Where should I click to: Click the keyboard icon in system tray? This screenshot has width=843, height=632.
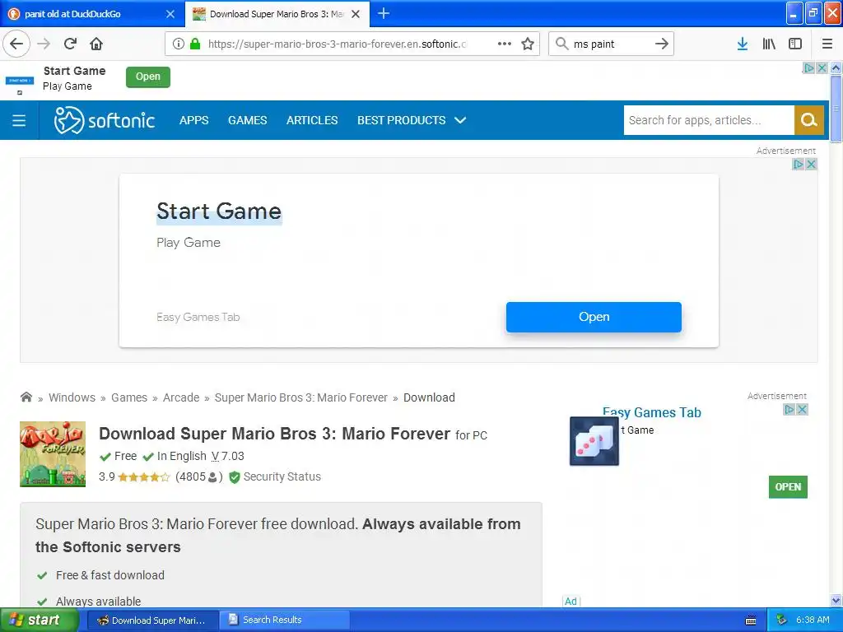point(751,620)
